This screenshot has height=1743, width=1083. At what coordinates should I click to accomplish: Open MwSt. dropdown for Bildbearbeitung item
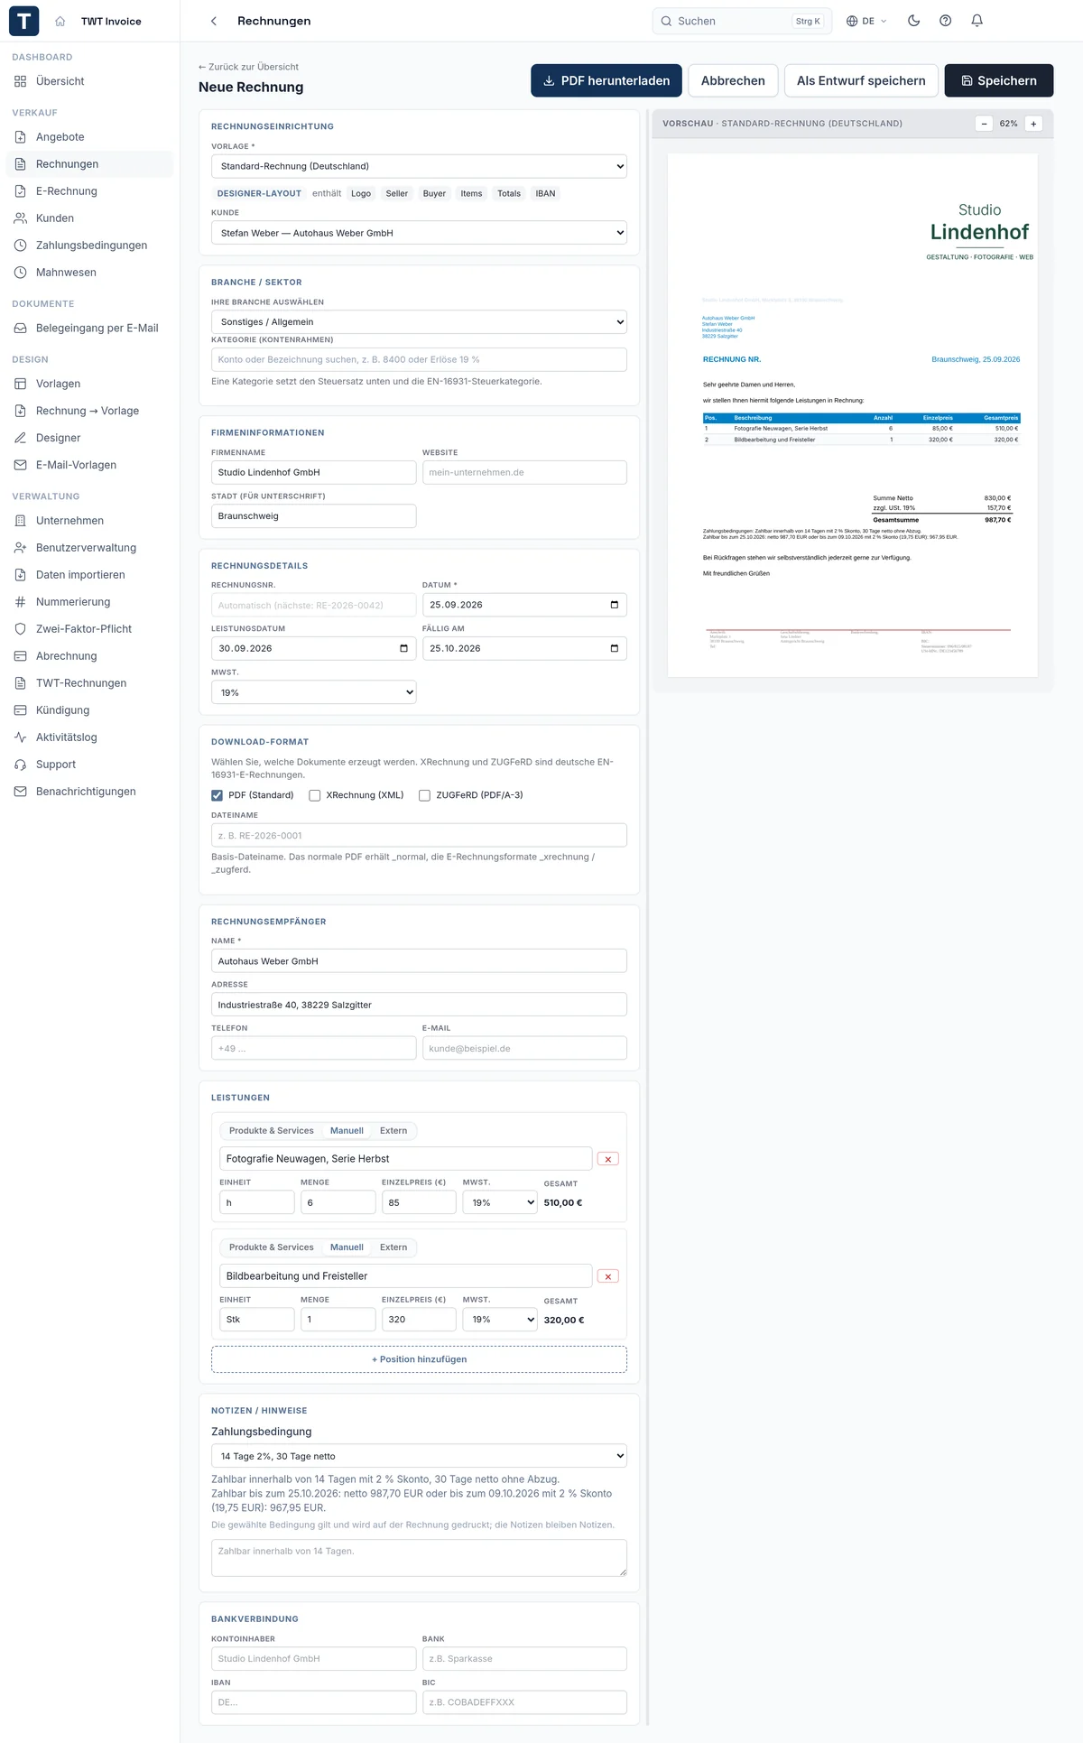[500, 1320]
